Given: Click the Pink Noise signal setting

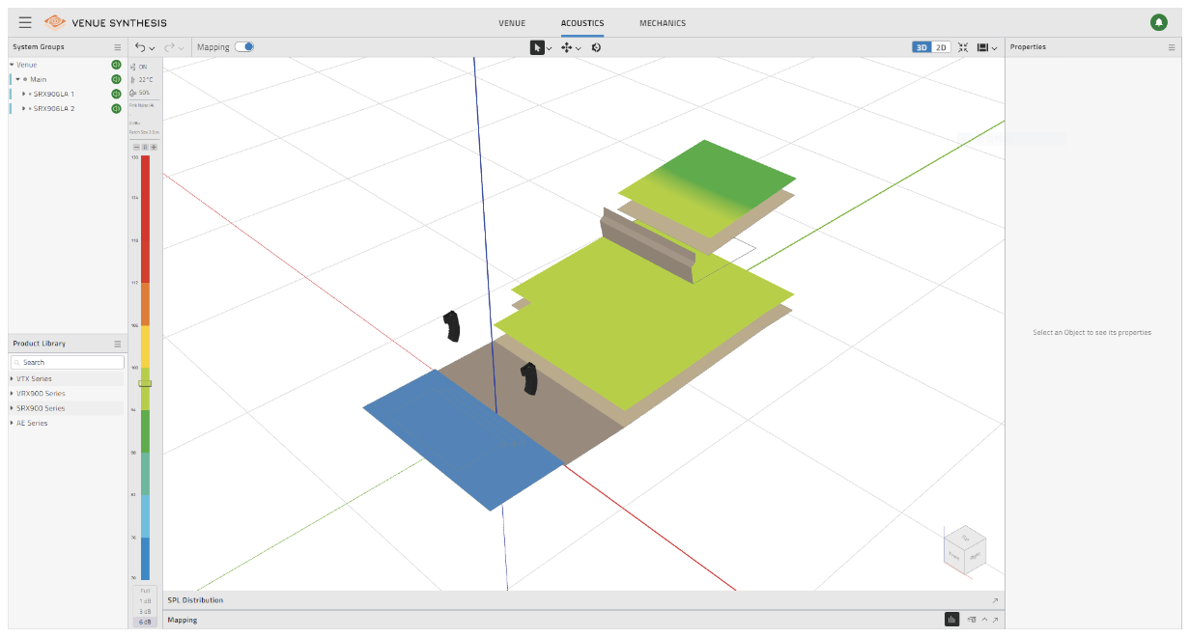Looking at the screenshot, I should click(x=141, y=104).
